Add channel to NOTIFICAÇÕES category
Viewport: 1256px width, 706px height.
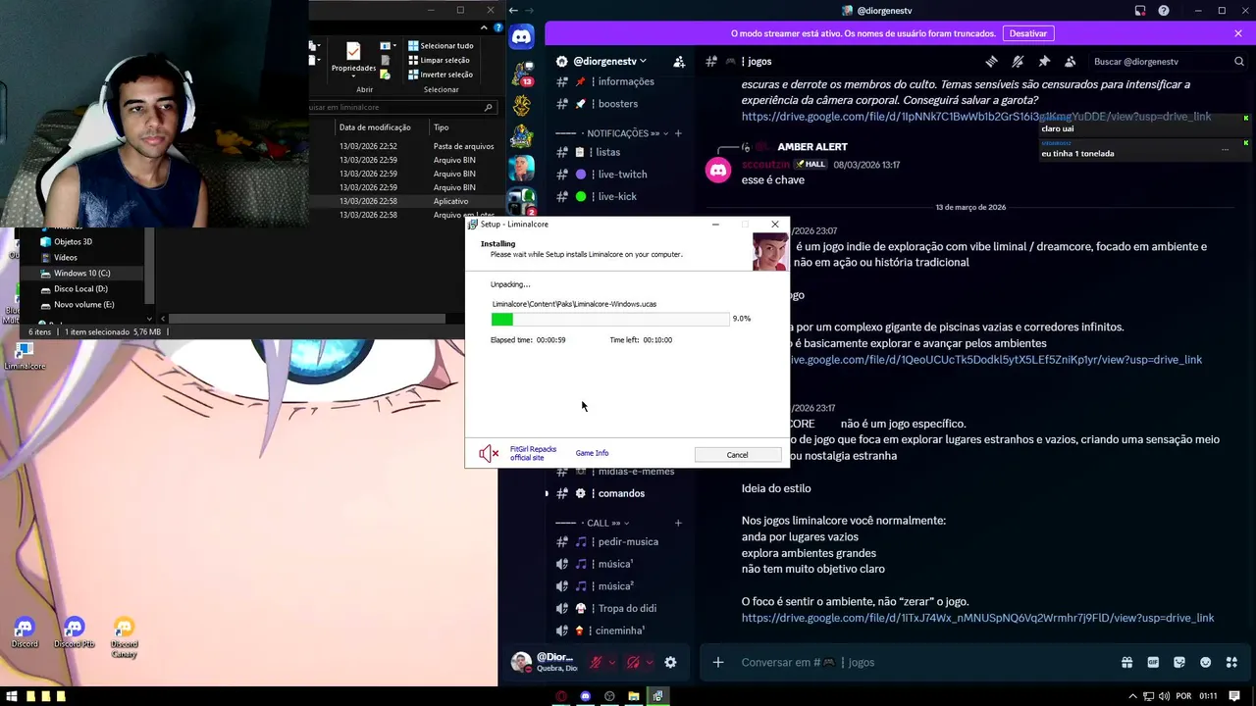tap(678, 133)
